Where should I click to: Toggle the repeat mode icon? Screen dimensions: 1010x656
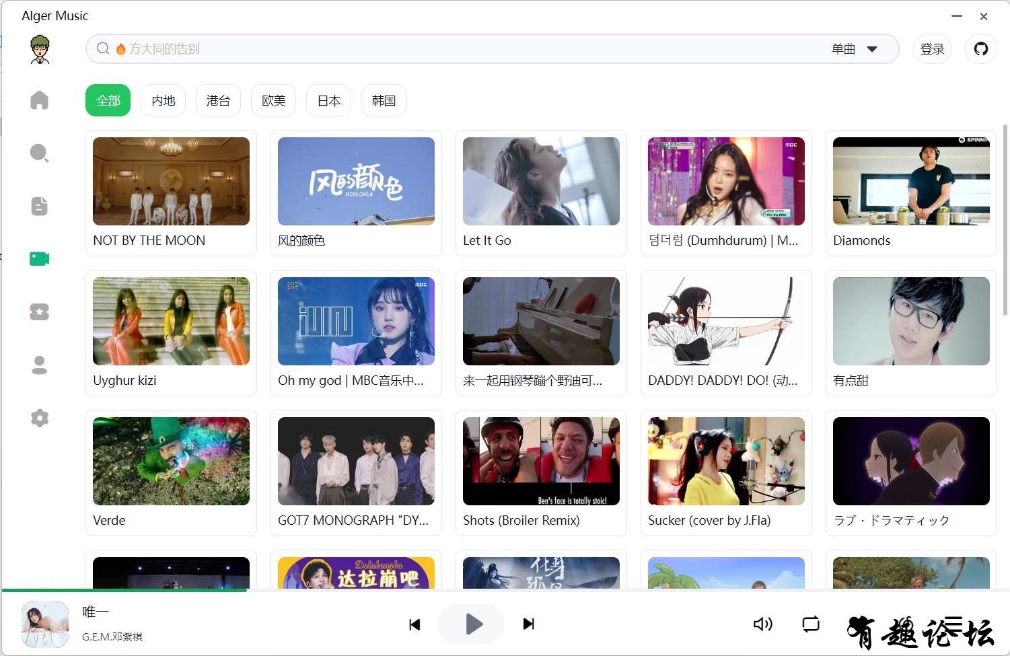[811, 624]
